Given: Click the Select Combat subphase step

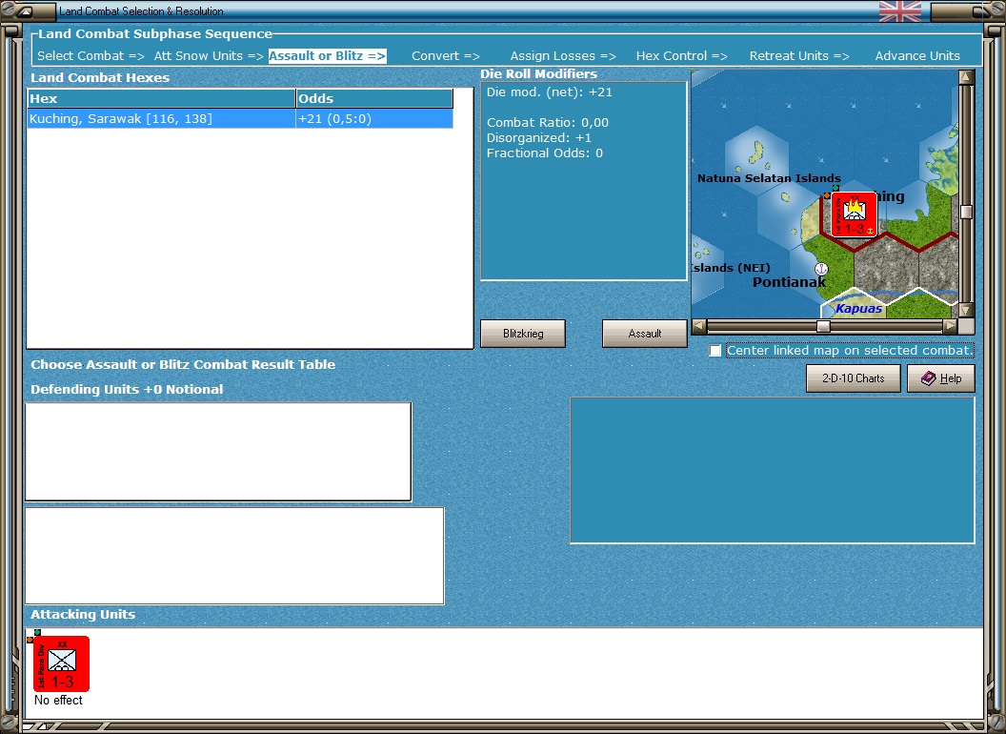Looking at the screenshot, I should (91, 56).
